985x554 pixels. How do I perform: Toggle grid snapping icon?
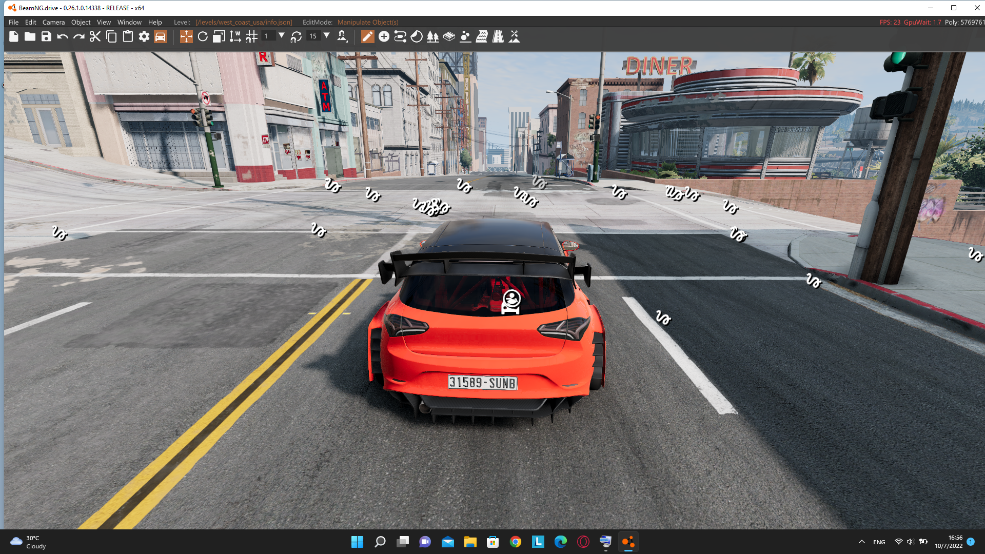click(x=251, y=36)
